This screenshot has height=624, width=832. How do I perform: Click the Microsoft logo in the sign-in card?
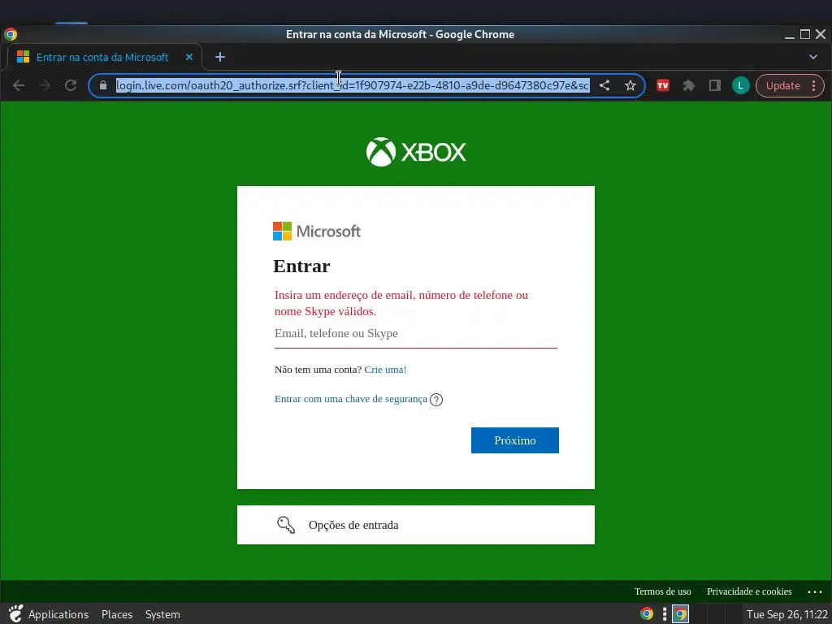317,232
